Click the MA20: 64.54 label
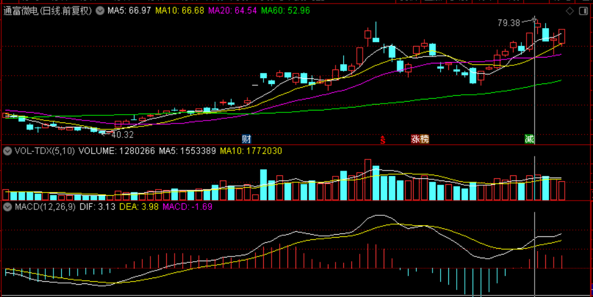 (233, 11)
